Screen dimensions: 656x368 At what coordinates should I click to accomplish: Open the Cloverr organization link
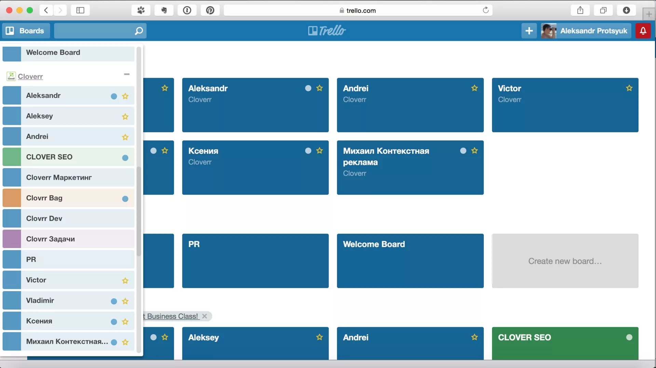tap(30, 76)
